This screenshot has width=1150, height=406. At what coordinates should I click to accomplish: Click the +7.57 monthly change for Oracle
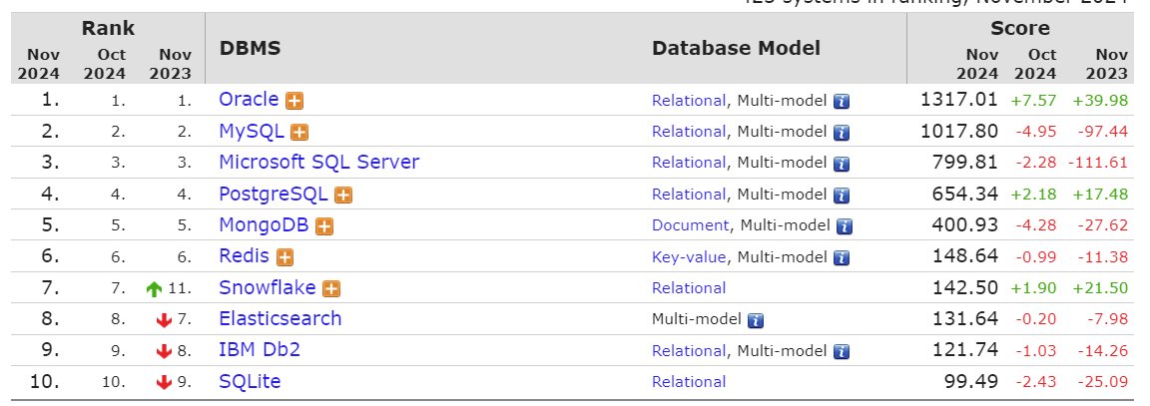pyautogui.click(x=1033, y=101)
